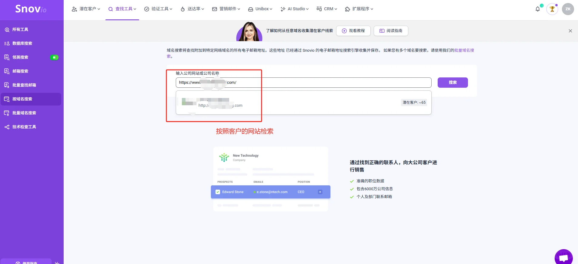Click 所有工具 sidebar icon
Viewport: 578px width, 264px height.
coord(7,30)
